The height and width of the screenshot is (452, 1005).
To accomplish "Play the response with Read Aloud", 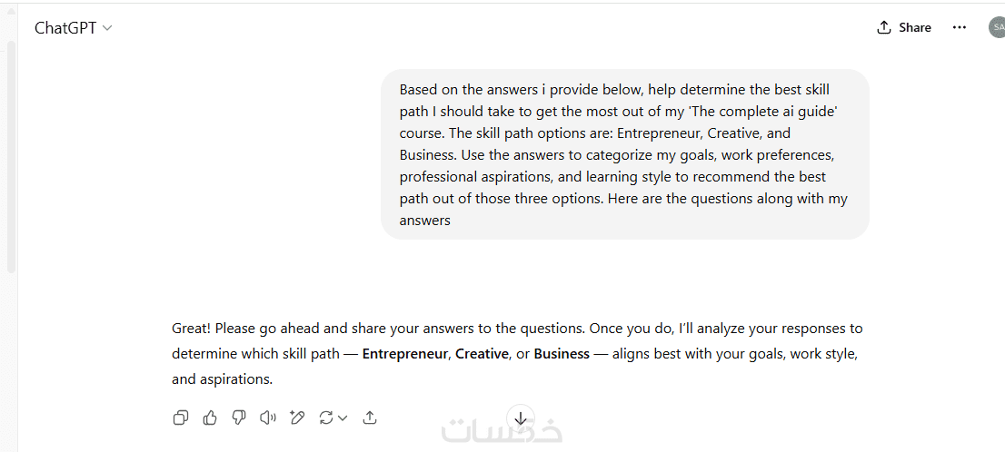I will click(267, 418).
